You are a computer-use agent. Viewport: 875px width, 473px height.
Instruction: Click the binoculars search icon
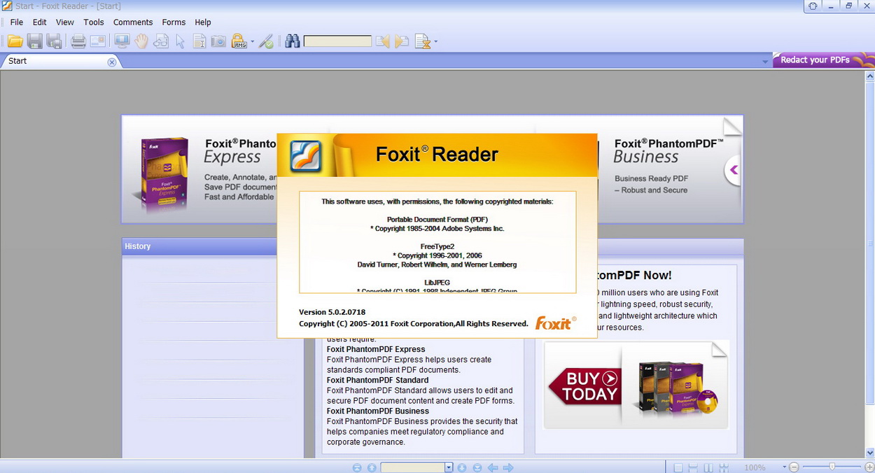tap(293, 41)
